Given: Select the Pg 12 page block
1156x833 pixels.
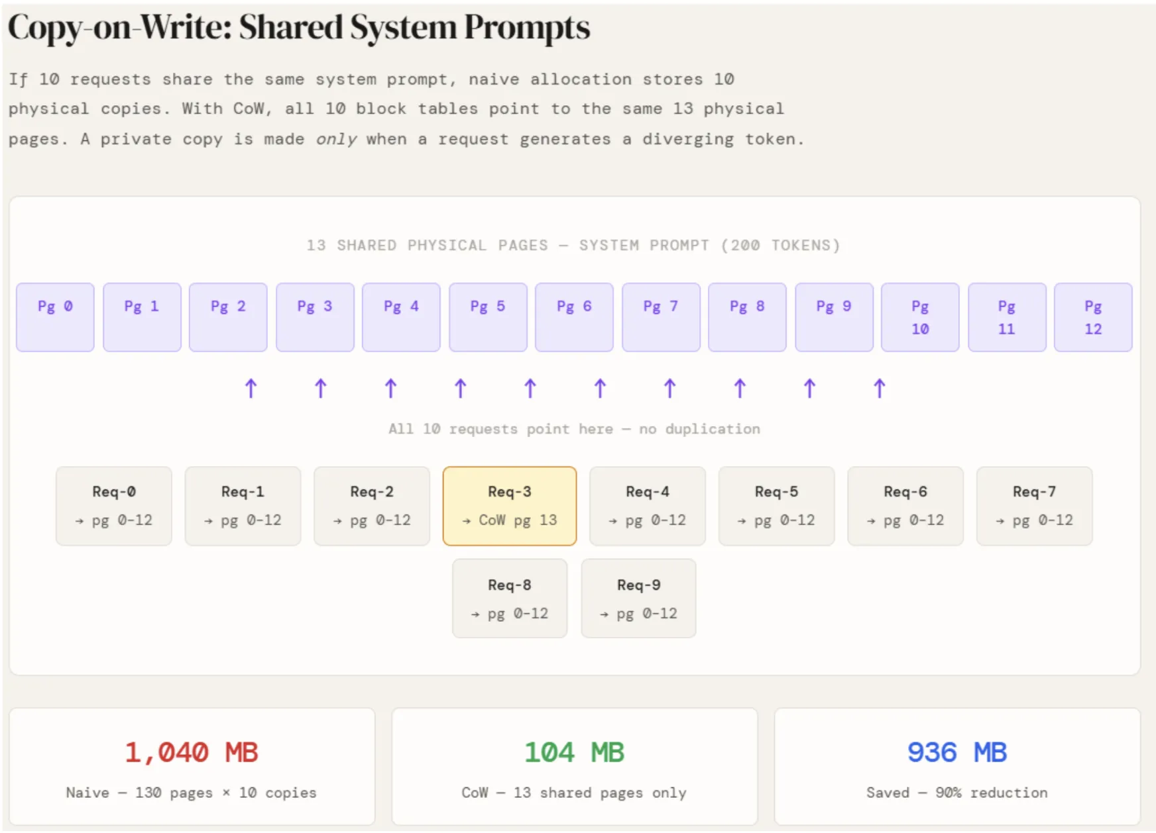Looking at the screenshot, I should pyautogui.click(x=1093, y=317).
